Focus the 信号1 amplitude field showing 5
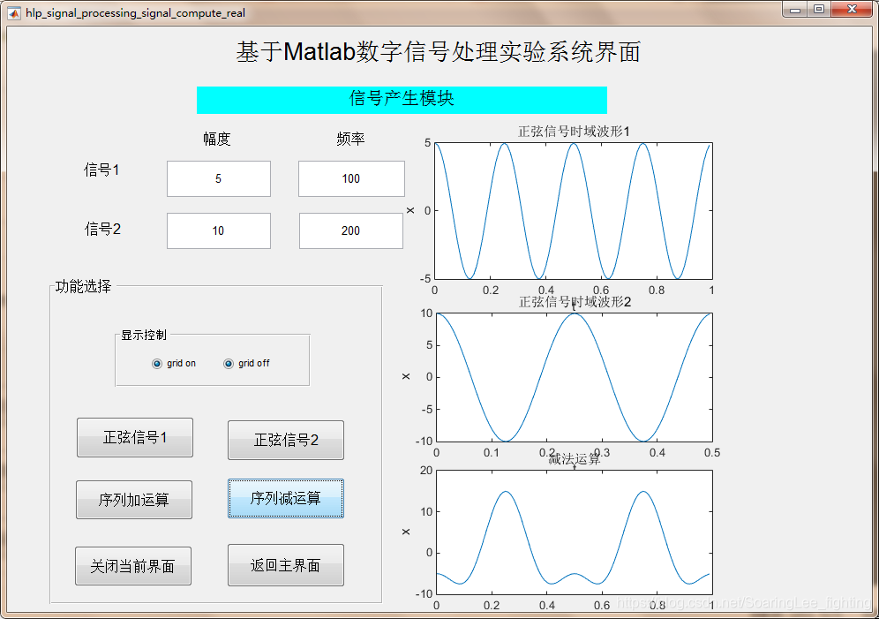Viewport: 879px width, 619px height. tap(219, 179)
